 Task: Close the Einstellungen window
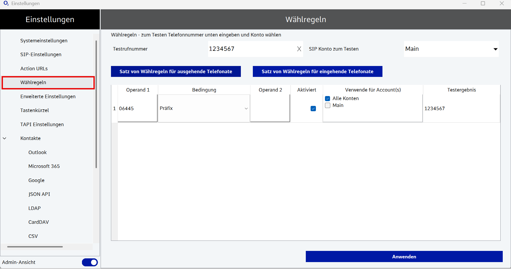[502, 3]
